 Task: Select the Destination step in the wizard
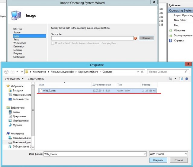coord(19,47)
